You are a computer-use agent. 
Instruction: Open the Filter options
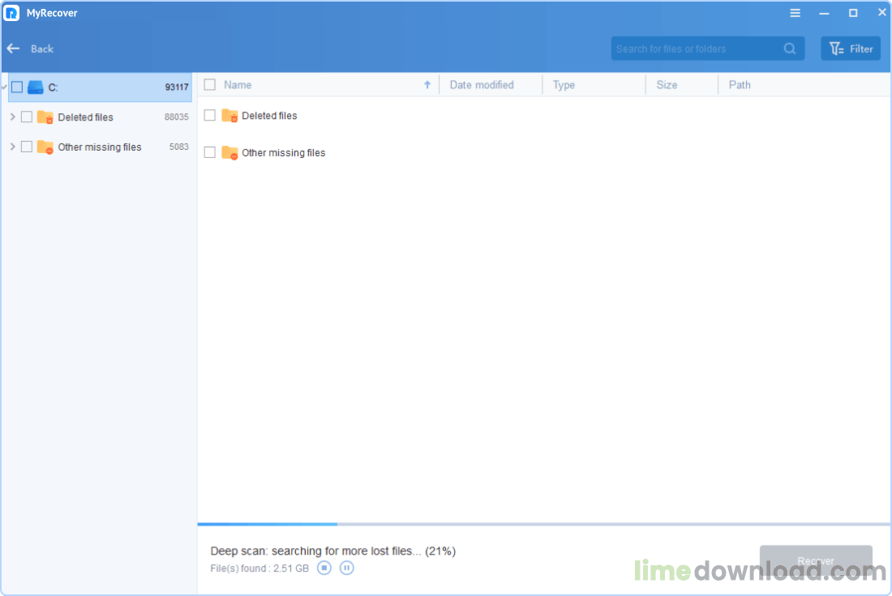point(851,49)
